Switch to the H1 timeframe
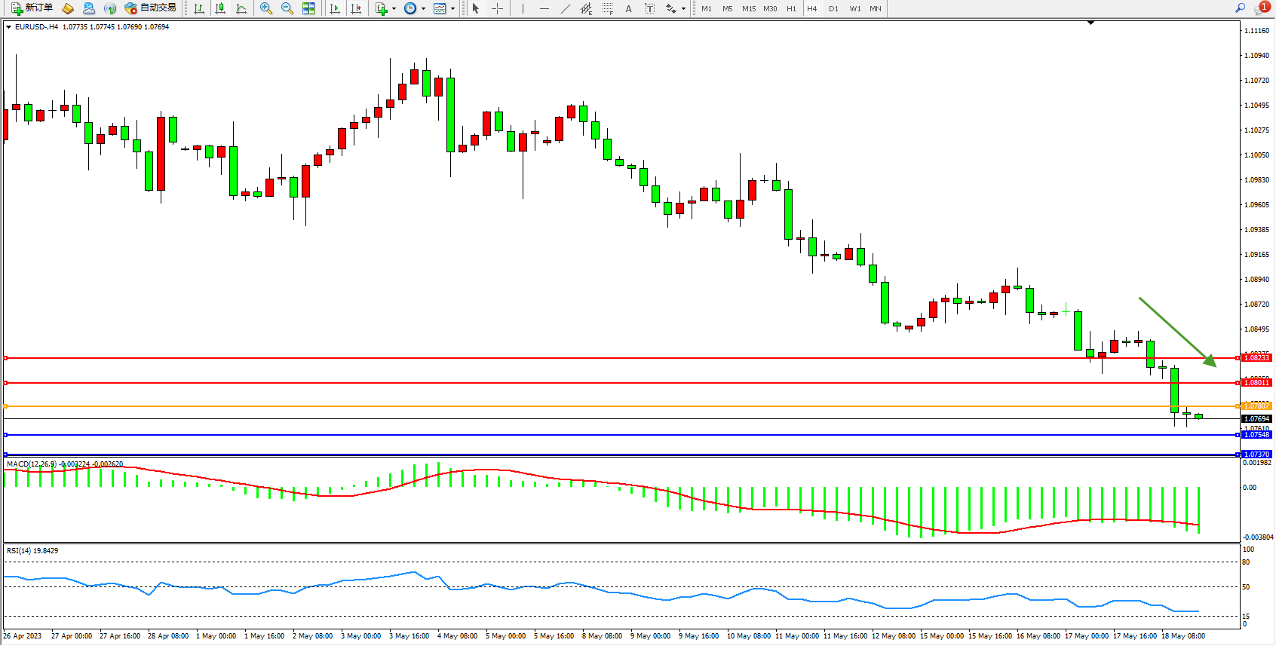 [x=791, y=8]
